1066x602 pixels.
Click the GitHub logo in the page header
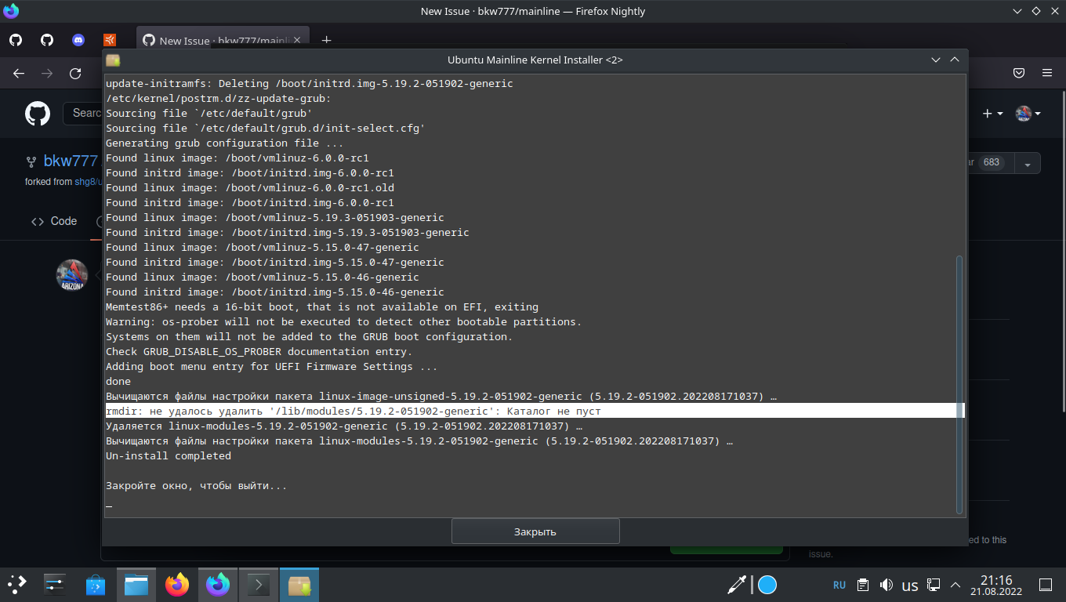[x=38, y=114]
